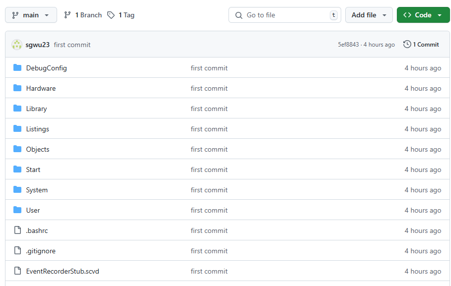Click the Start folder icon

[x=17, y=169]
